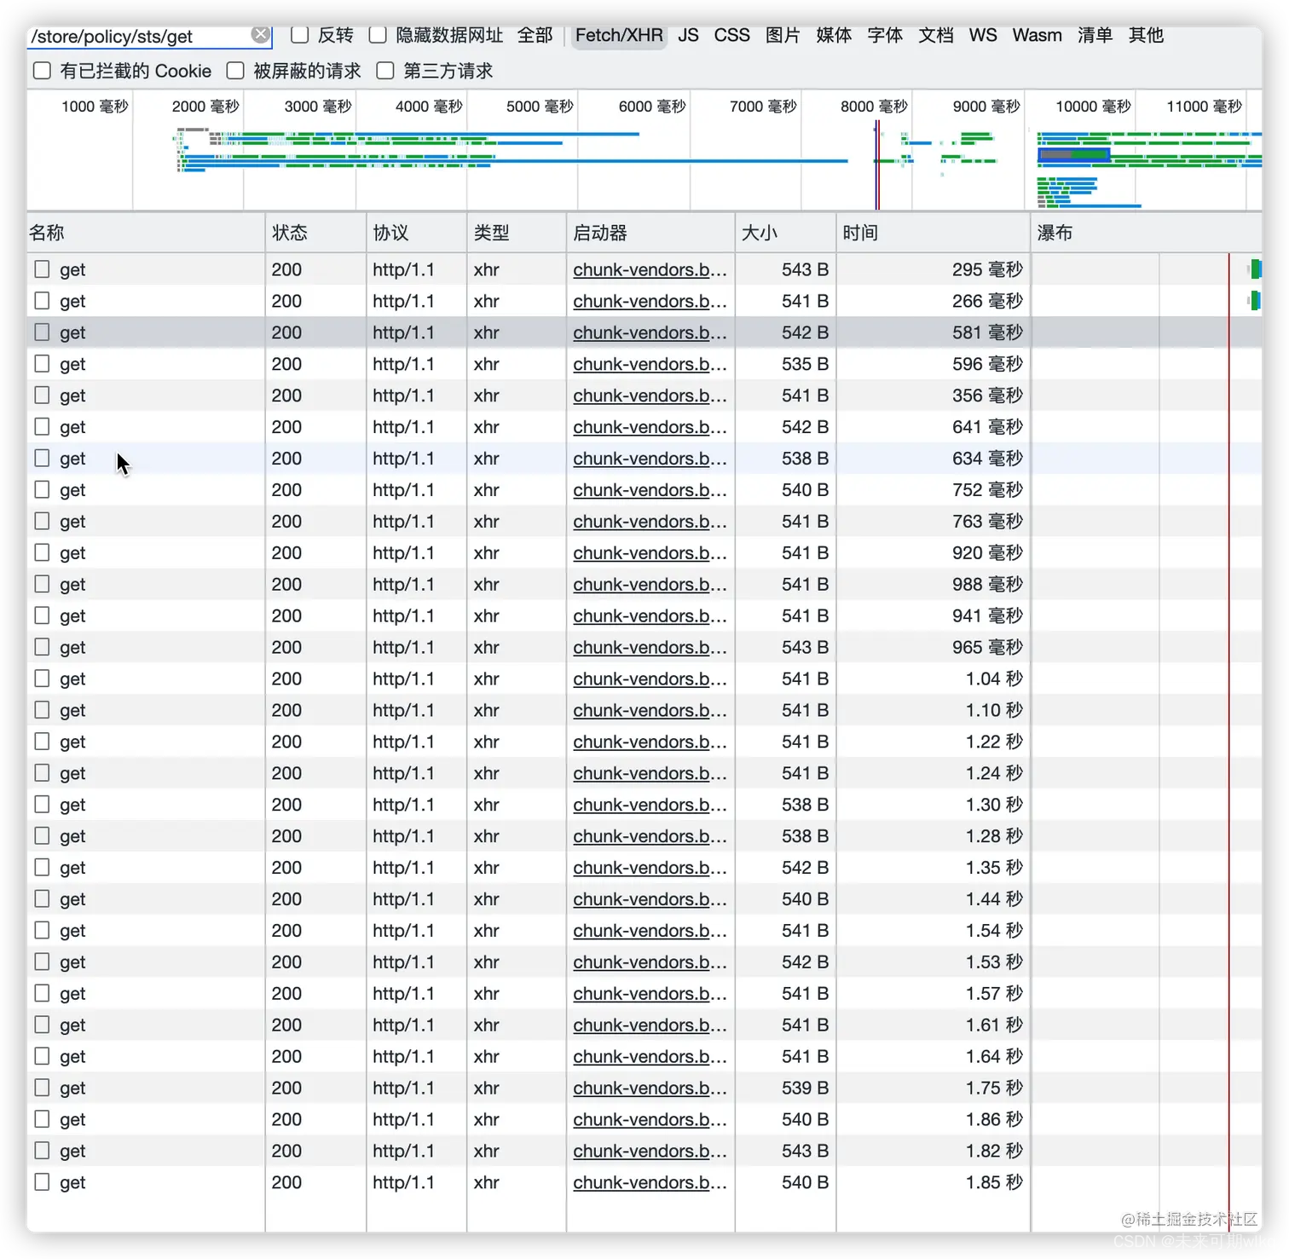The image size is (1289, 1259).
Task: Sort by the 状态 column header
Action: (315, 233)
